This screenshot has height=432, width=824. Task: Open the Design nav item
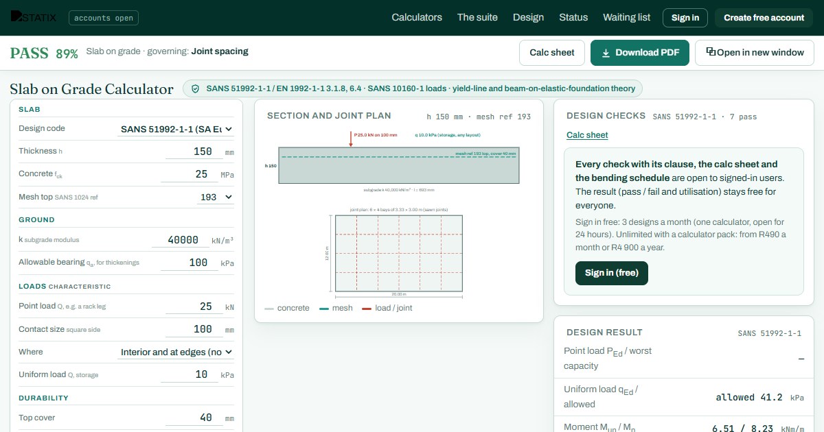[528, 17]
